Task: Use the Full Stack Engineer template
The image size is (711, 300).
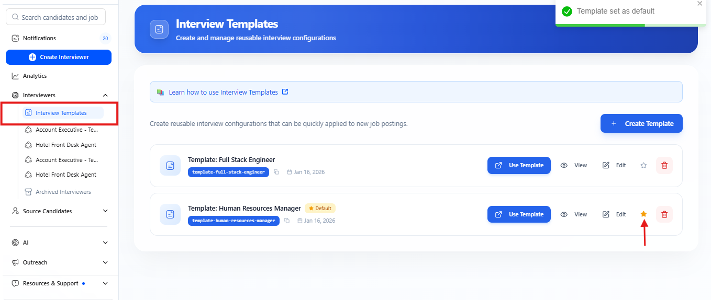Action: click(x=519, y=165)
